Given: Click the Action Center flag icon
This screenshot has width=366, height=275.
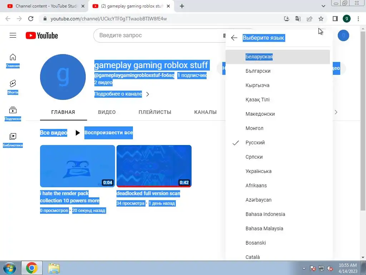Looking at the screenshot, I should [x=312, y=269].
